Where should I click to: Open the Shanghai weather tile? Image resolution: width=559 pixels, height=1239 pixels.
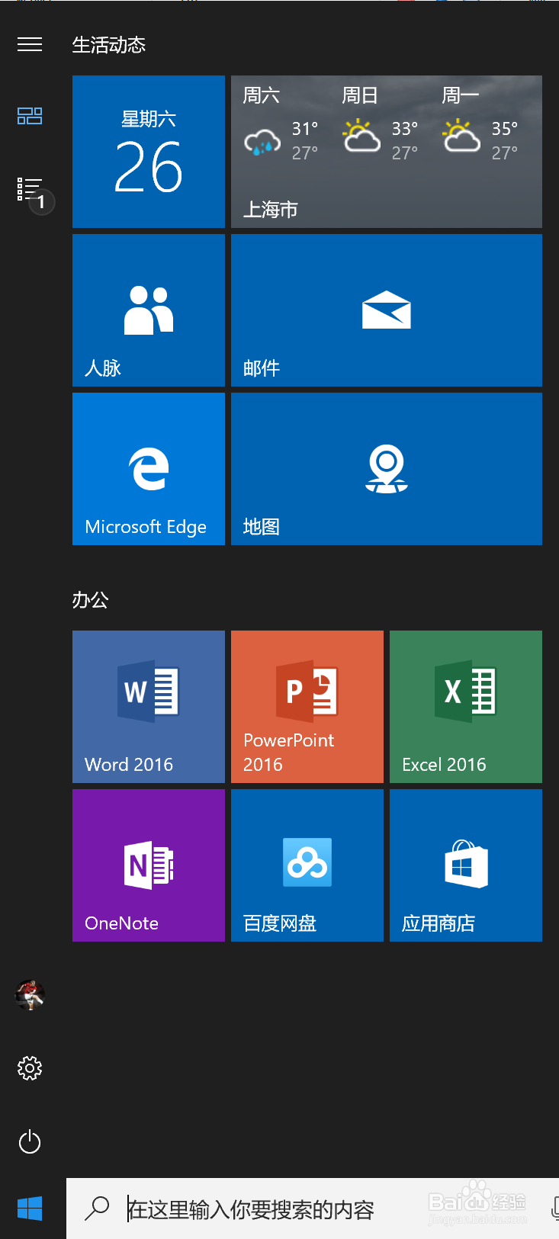click(x=387, y=152)
